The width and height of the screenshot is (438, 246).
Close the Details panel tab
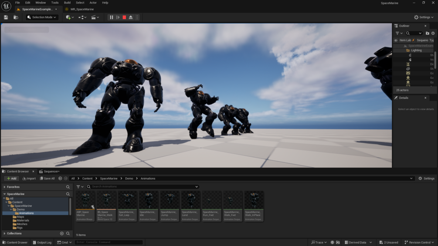425,98
